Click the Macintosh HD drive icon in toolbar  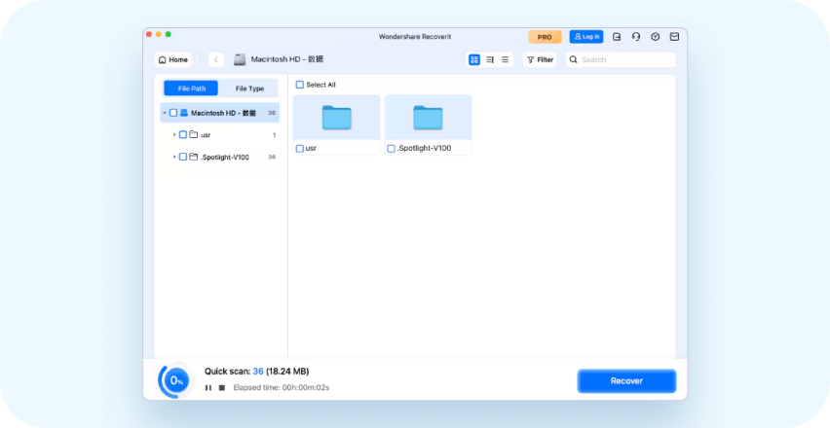[x=240, y=59]
